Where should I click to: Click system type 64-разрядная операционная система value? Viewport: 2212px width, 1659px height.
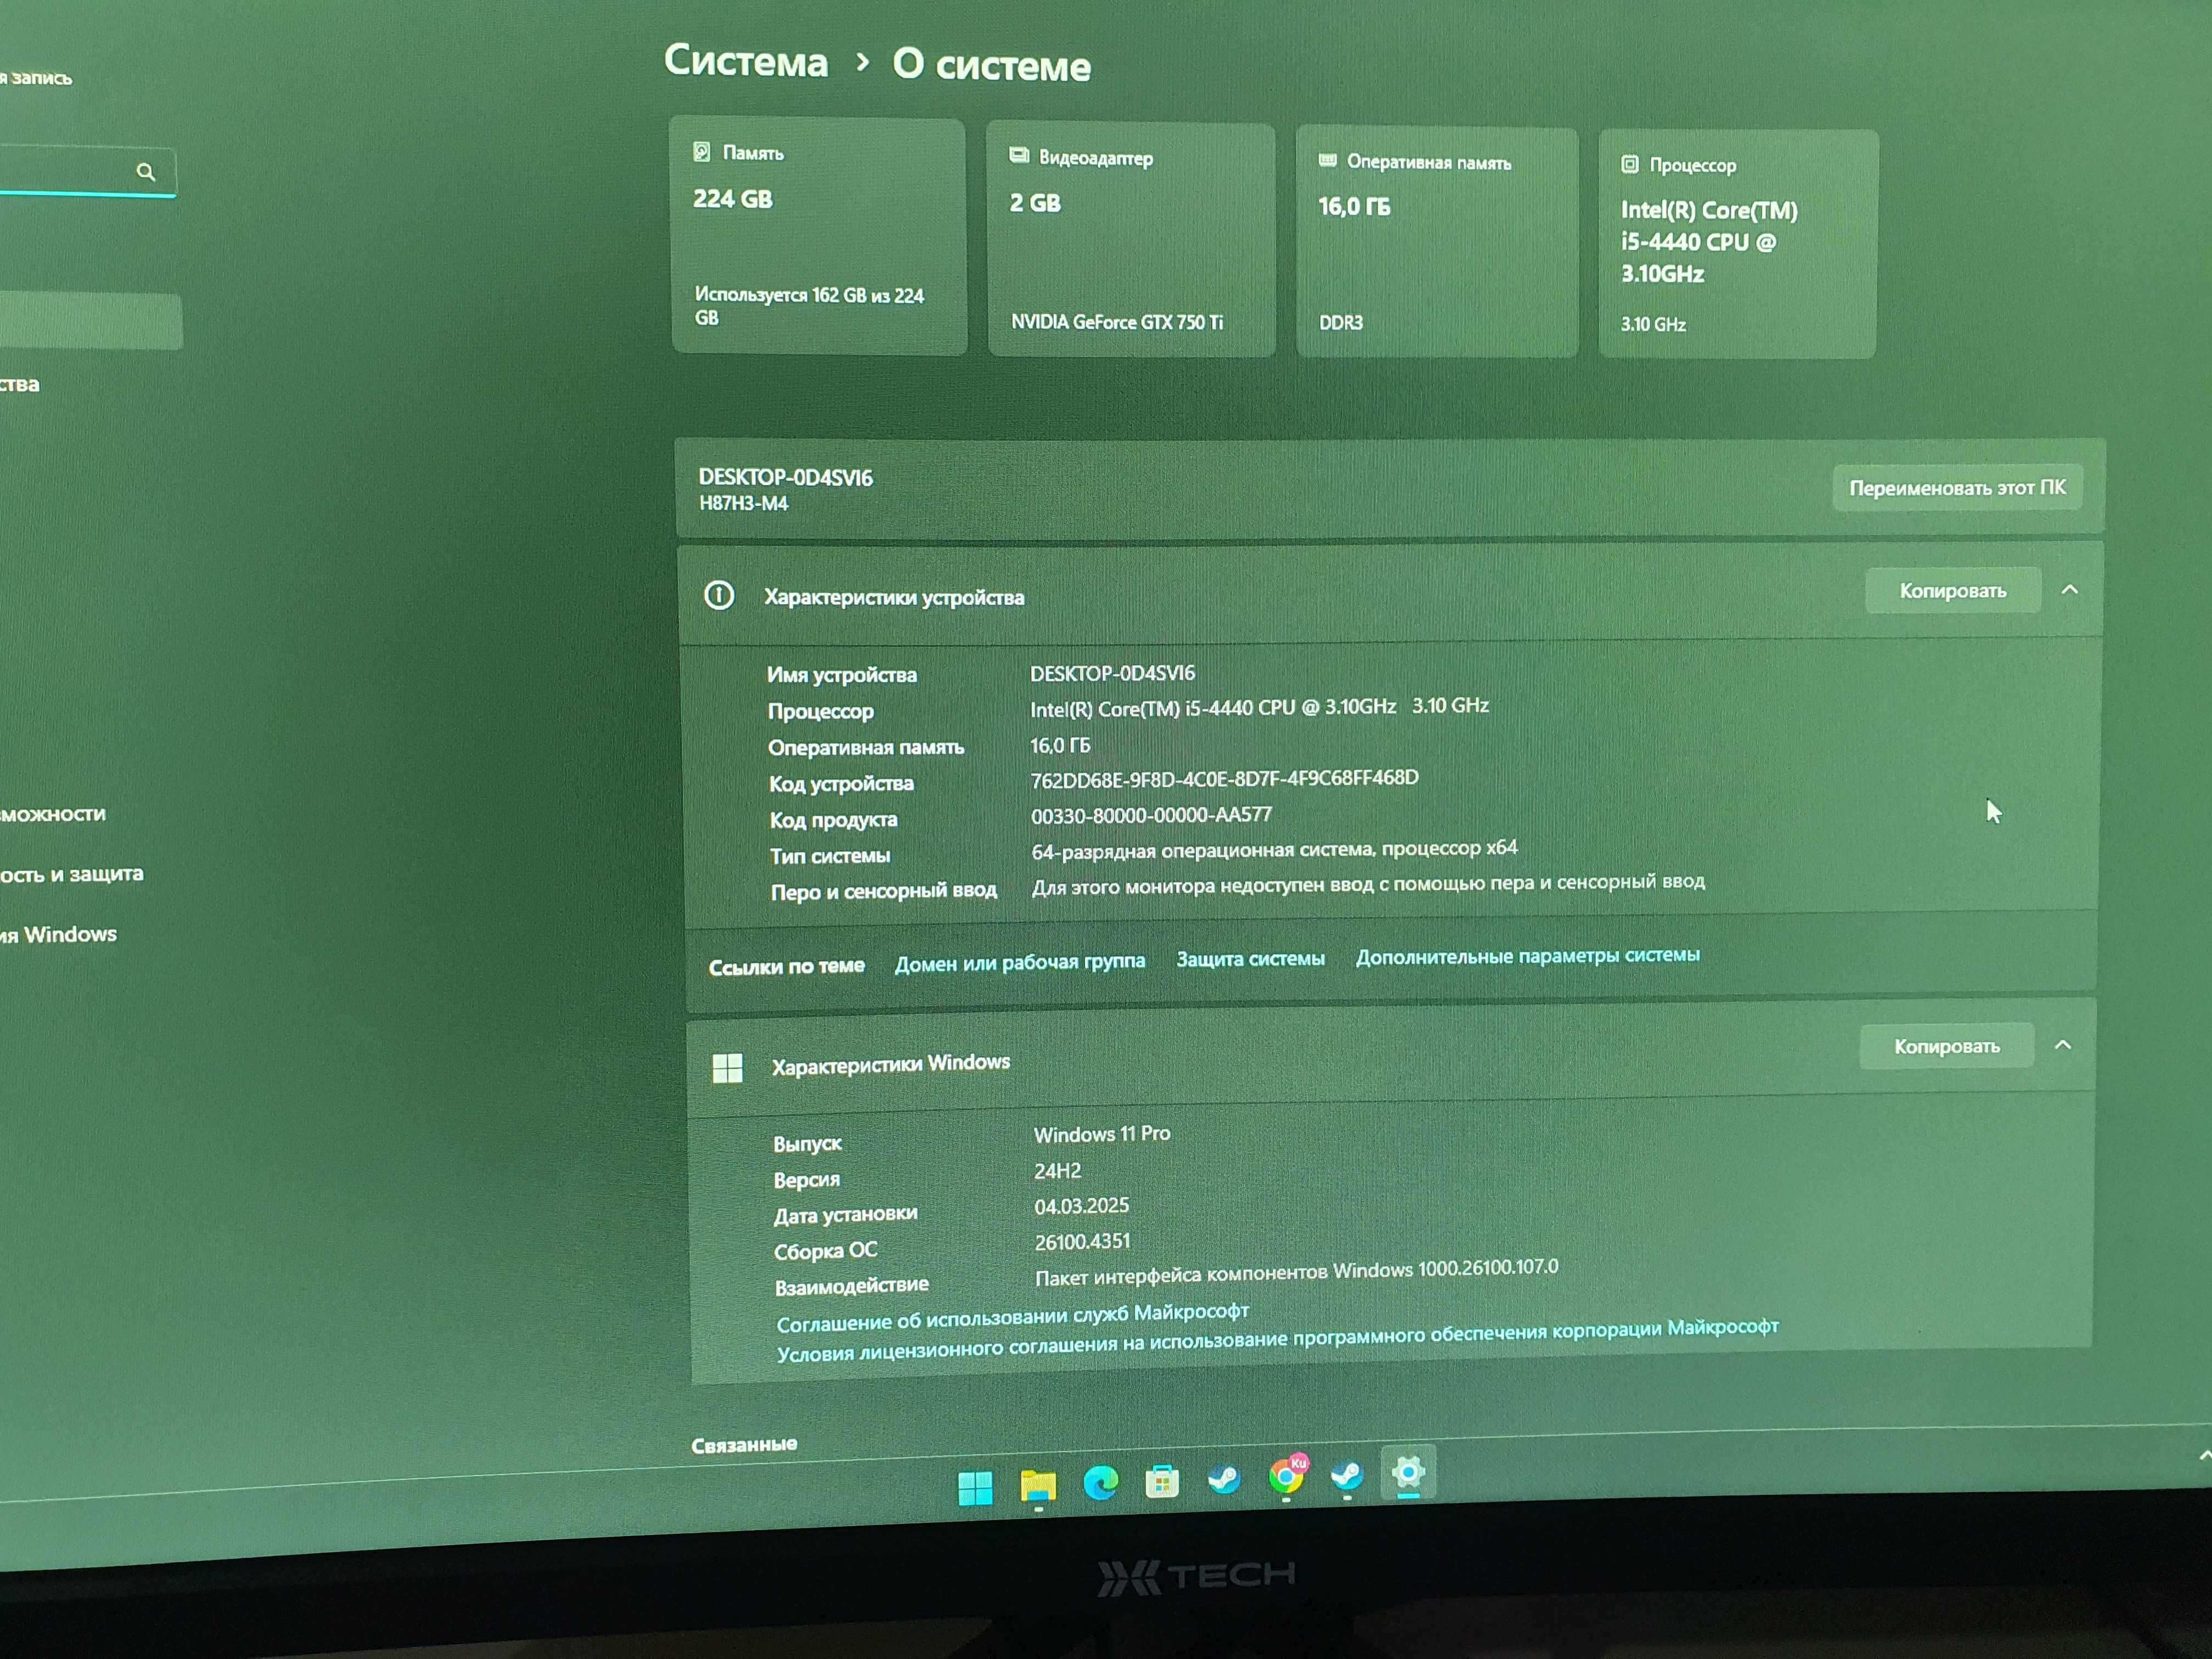(x=1274, y=850)
